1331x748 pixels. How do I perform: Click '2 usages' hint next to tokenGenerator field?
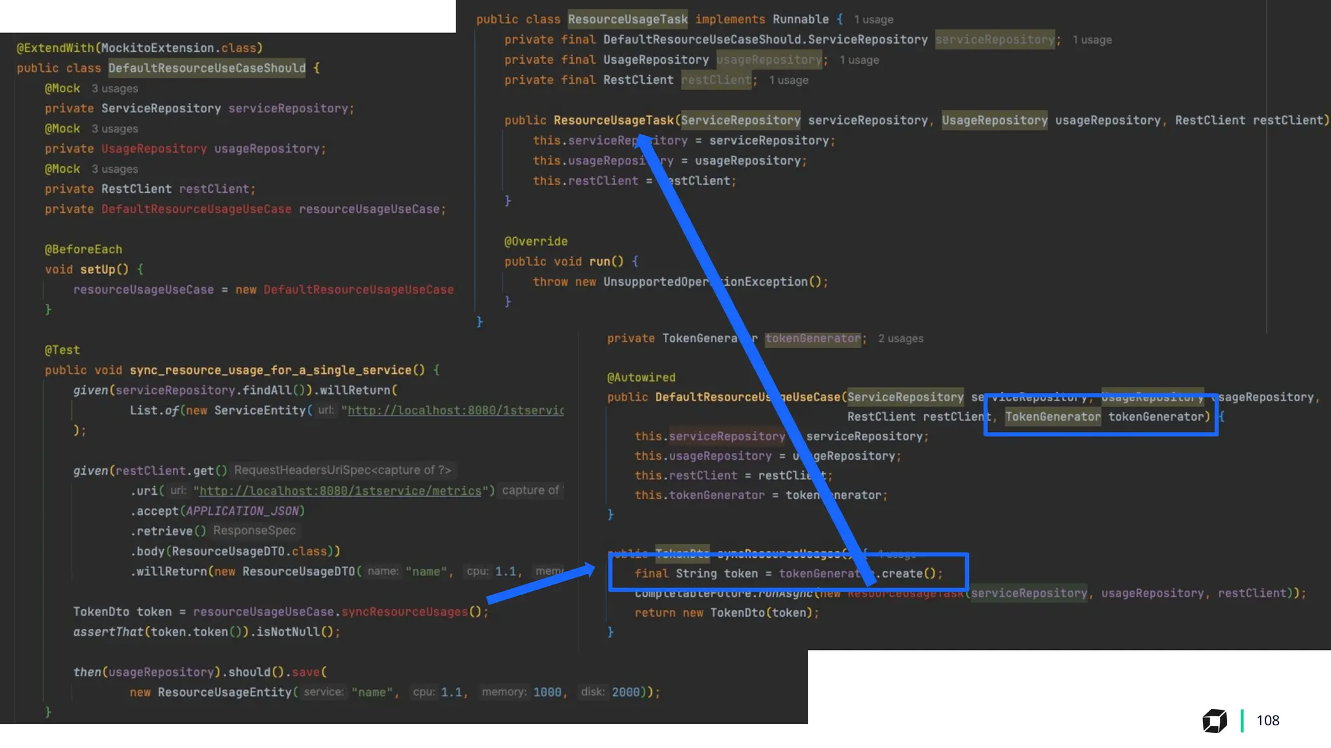tap(900, 338)
